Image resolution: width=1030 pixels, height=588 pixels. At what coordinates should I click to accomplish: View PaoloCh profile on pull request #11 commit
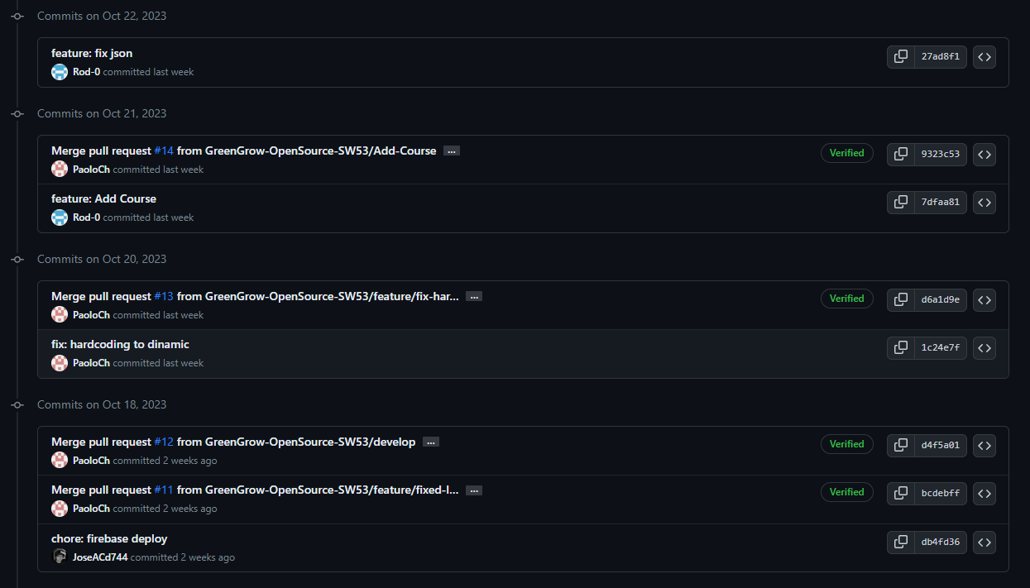[x=91, y=509]
